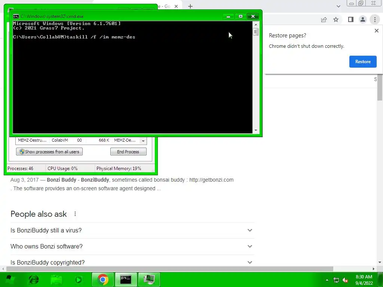Click the 'Processes: 46' status text
This screenshot has width=383, height=287.
[20, 169]
